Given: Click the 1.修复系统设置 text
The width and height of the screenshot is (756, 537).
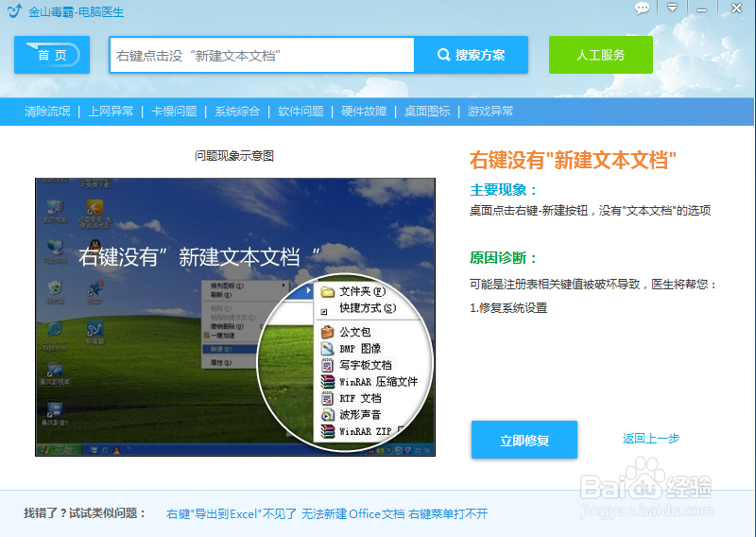Looking at the screenshot, I should click(508, 308).
